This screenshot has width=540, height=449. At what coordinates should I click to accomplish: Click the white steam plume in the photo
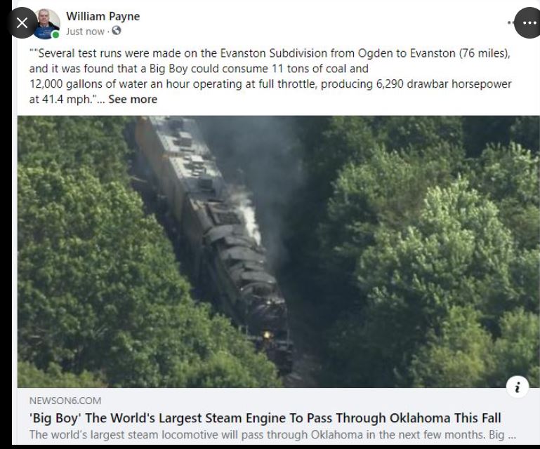(249, 217)
